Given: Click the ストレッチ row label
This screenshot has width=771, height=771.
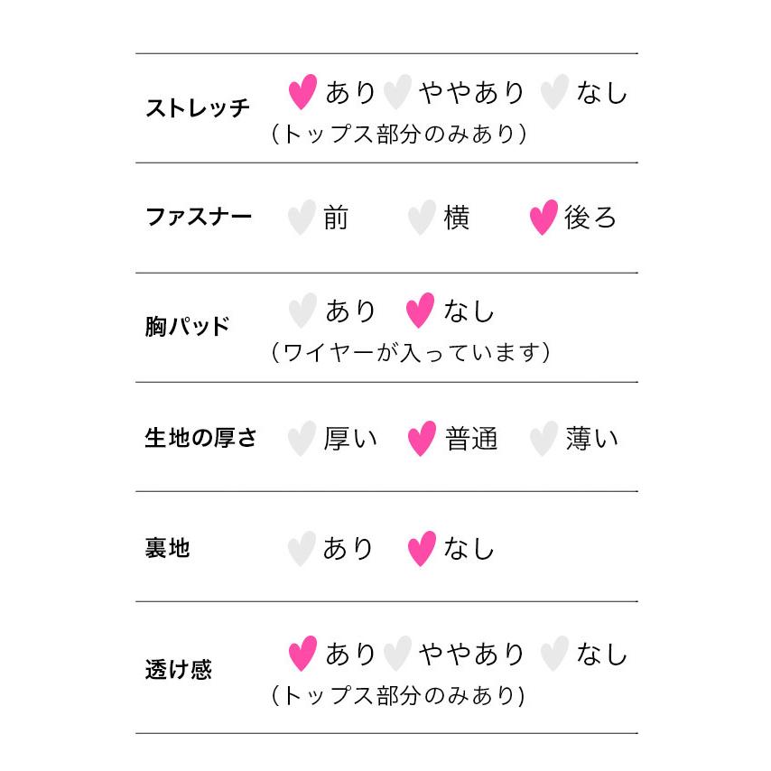Looking at the screenshot, I should click(x=198, y=108).
